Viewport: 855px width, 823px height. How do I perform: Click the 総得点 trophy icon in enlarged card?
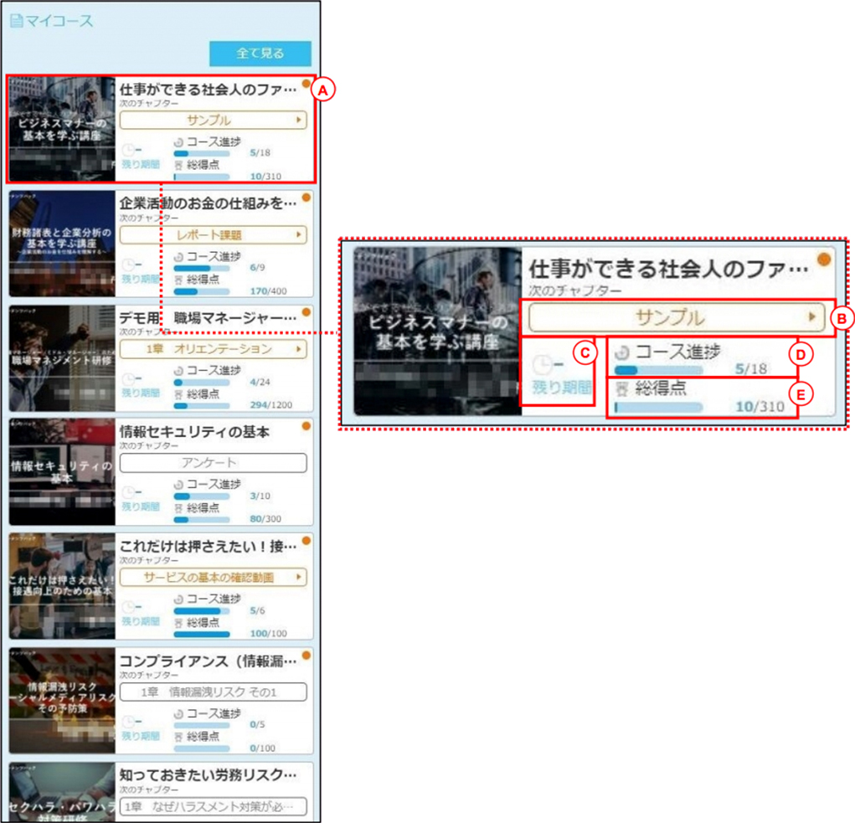[621, 388]
